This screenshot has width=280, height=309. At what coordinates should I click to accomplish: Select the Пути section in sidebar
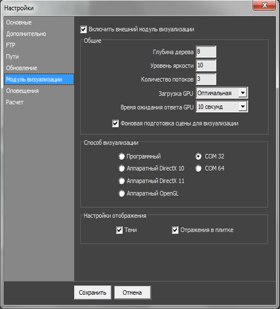12,57
